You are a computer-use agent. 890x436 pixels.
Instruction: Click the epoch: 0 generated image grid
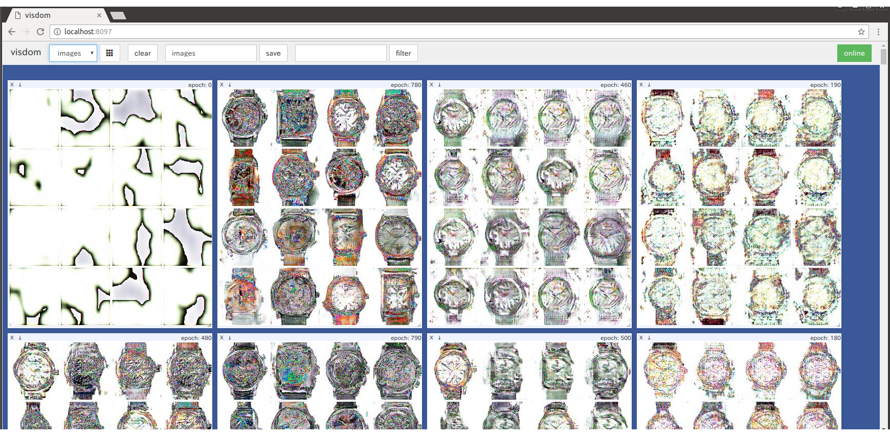click(x=110, y=208)
